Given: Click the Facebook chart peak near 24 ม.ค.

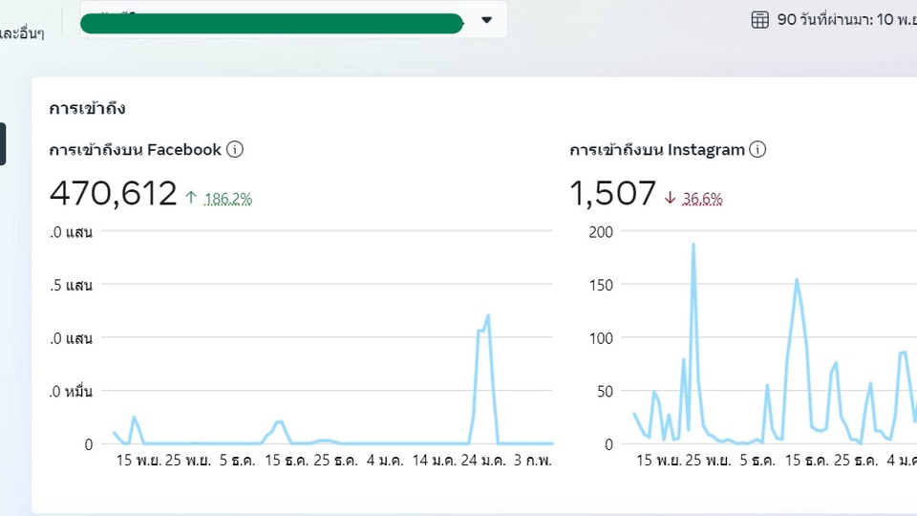Looking at the screenshot, I should pyautogui.click(x=487, y=315).
